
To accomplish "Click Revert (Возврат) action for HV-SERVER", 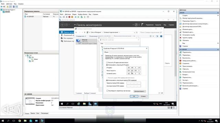I will (185, 74).
